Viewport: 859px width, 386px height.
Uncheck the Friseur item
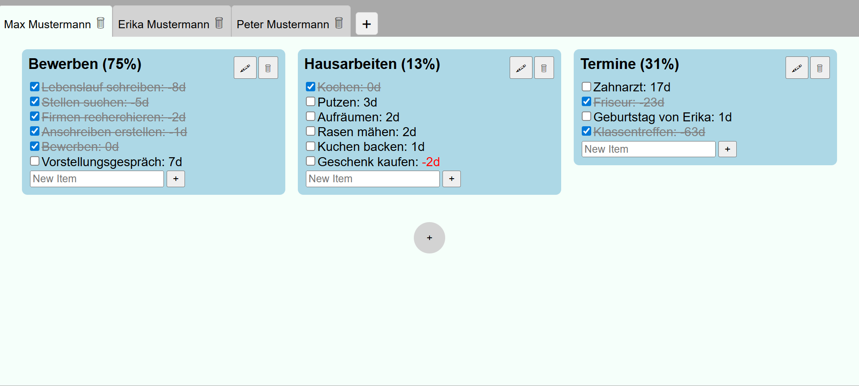pyautogui.click(x=586, y=101)
